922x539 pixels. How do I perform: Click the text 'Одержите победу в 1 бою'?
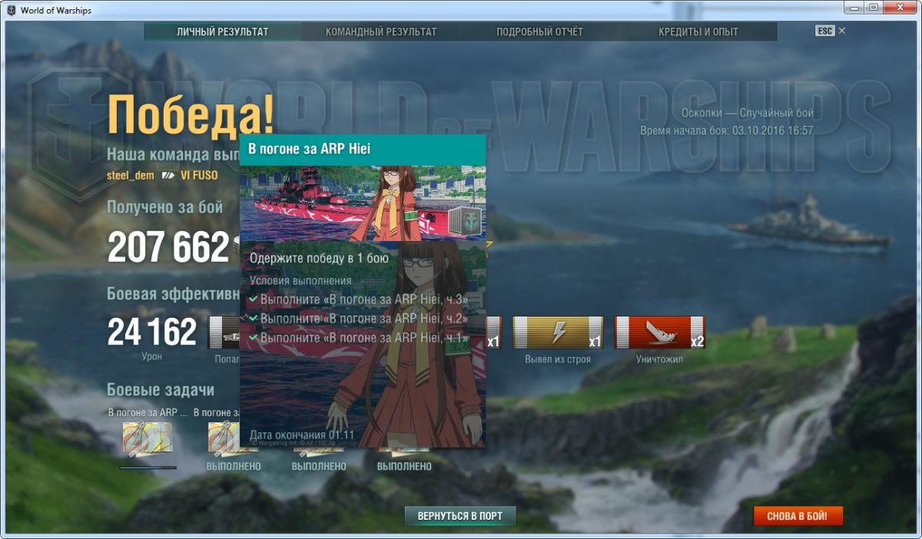319,259
